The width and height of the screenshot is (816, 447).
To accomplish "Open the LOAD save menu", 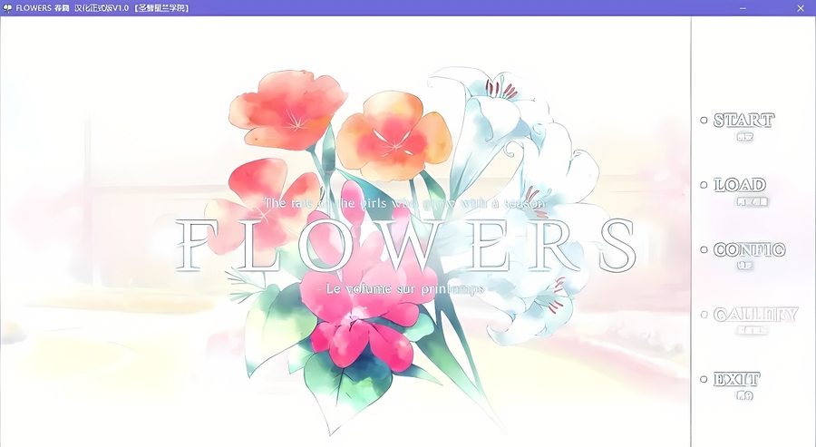I will coord(740,185).
